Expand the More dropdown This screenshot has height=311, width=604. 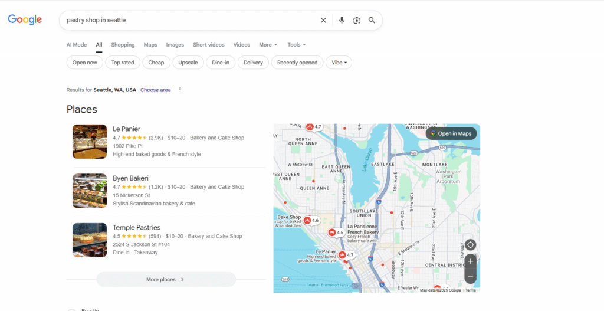[268, 45]
